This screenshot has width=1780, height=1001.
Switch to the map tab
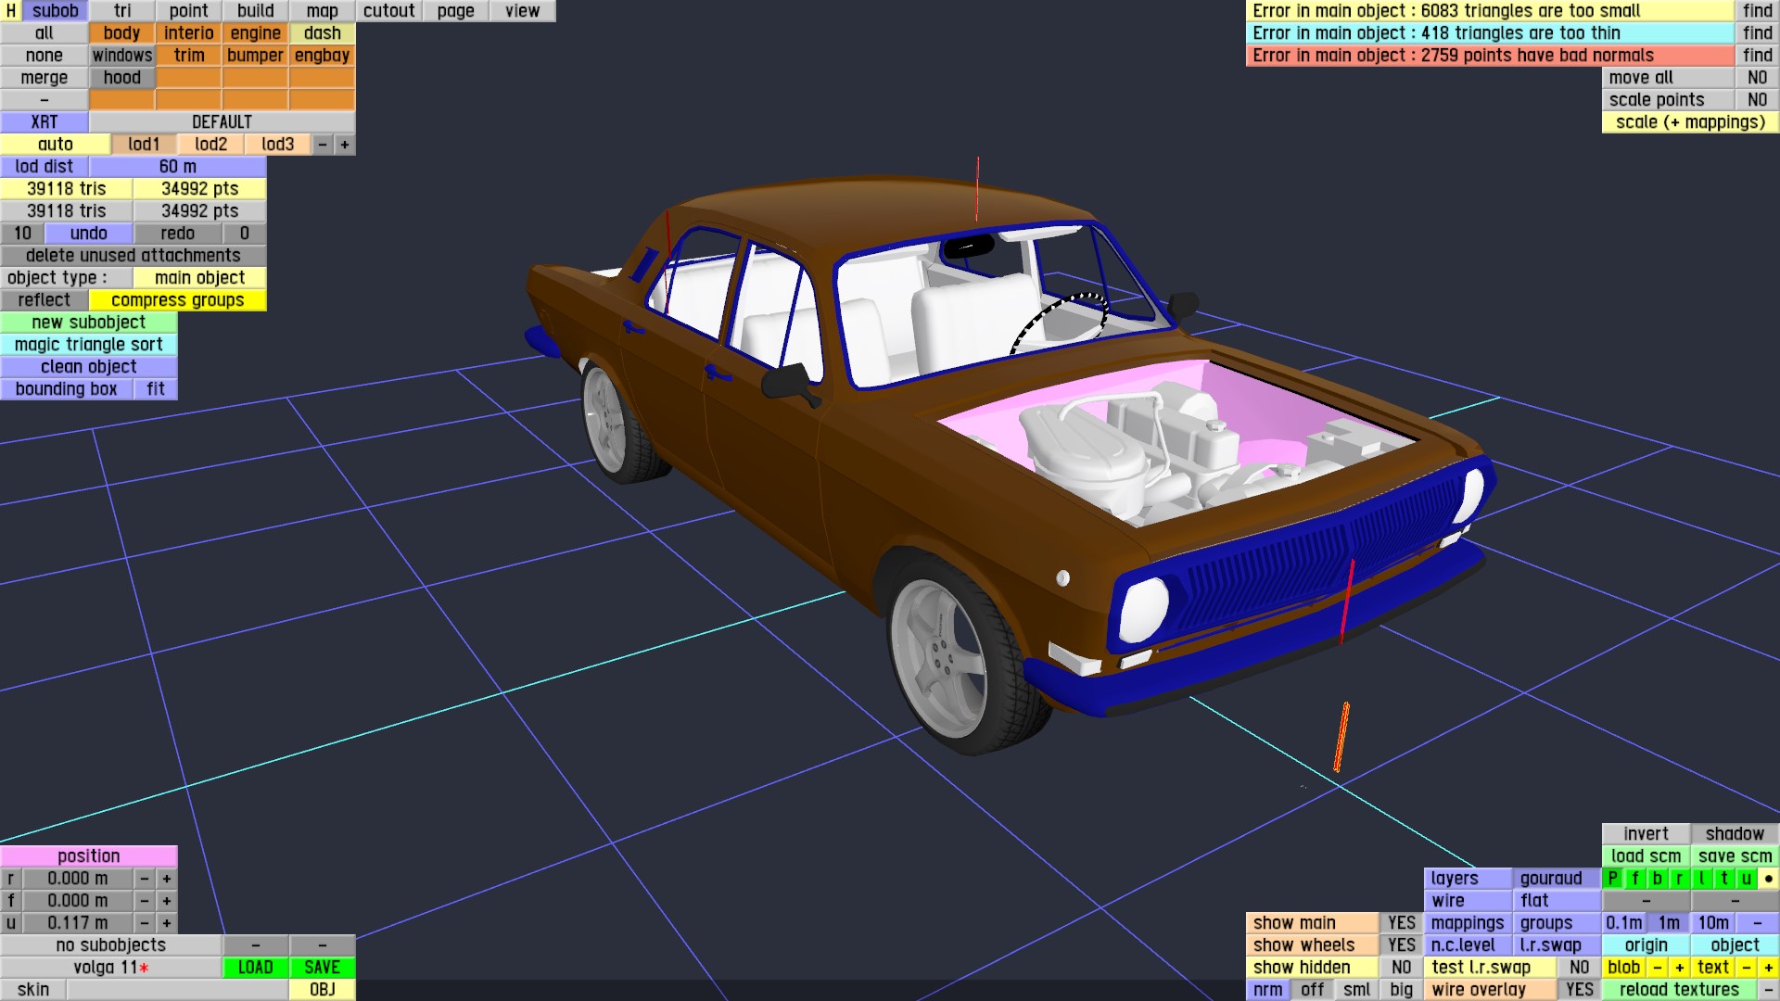322,10
